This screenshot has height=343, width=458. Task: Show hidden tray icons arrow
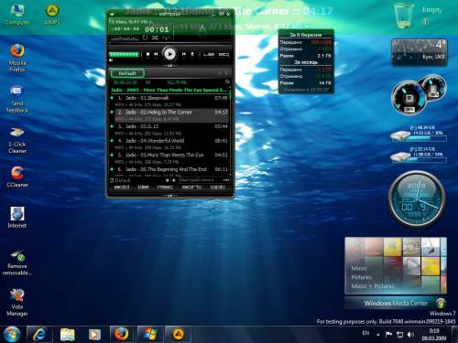pyautogui.click(x=378, y=335)
